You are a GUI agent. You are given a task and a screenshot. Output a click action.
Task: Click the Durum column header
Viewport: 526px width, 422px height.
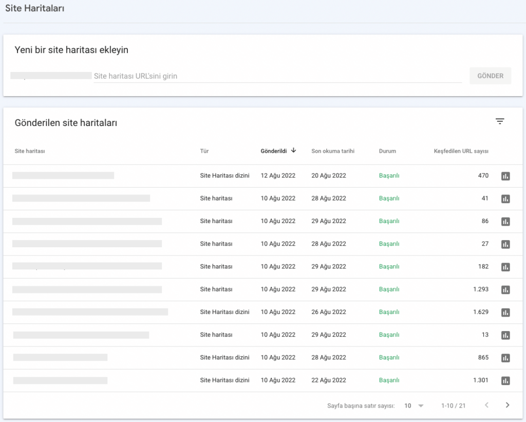point(388,151)
